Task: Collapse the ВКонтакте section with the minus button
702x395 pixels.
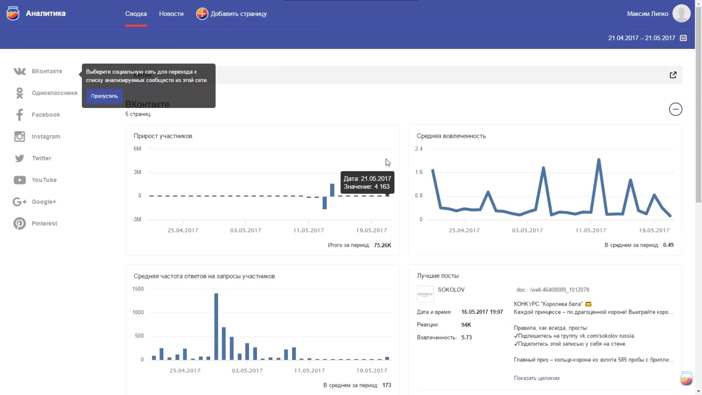Action: pyautogui.click(x=676, y=109)
